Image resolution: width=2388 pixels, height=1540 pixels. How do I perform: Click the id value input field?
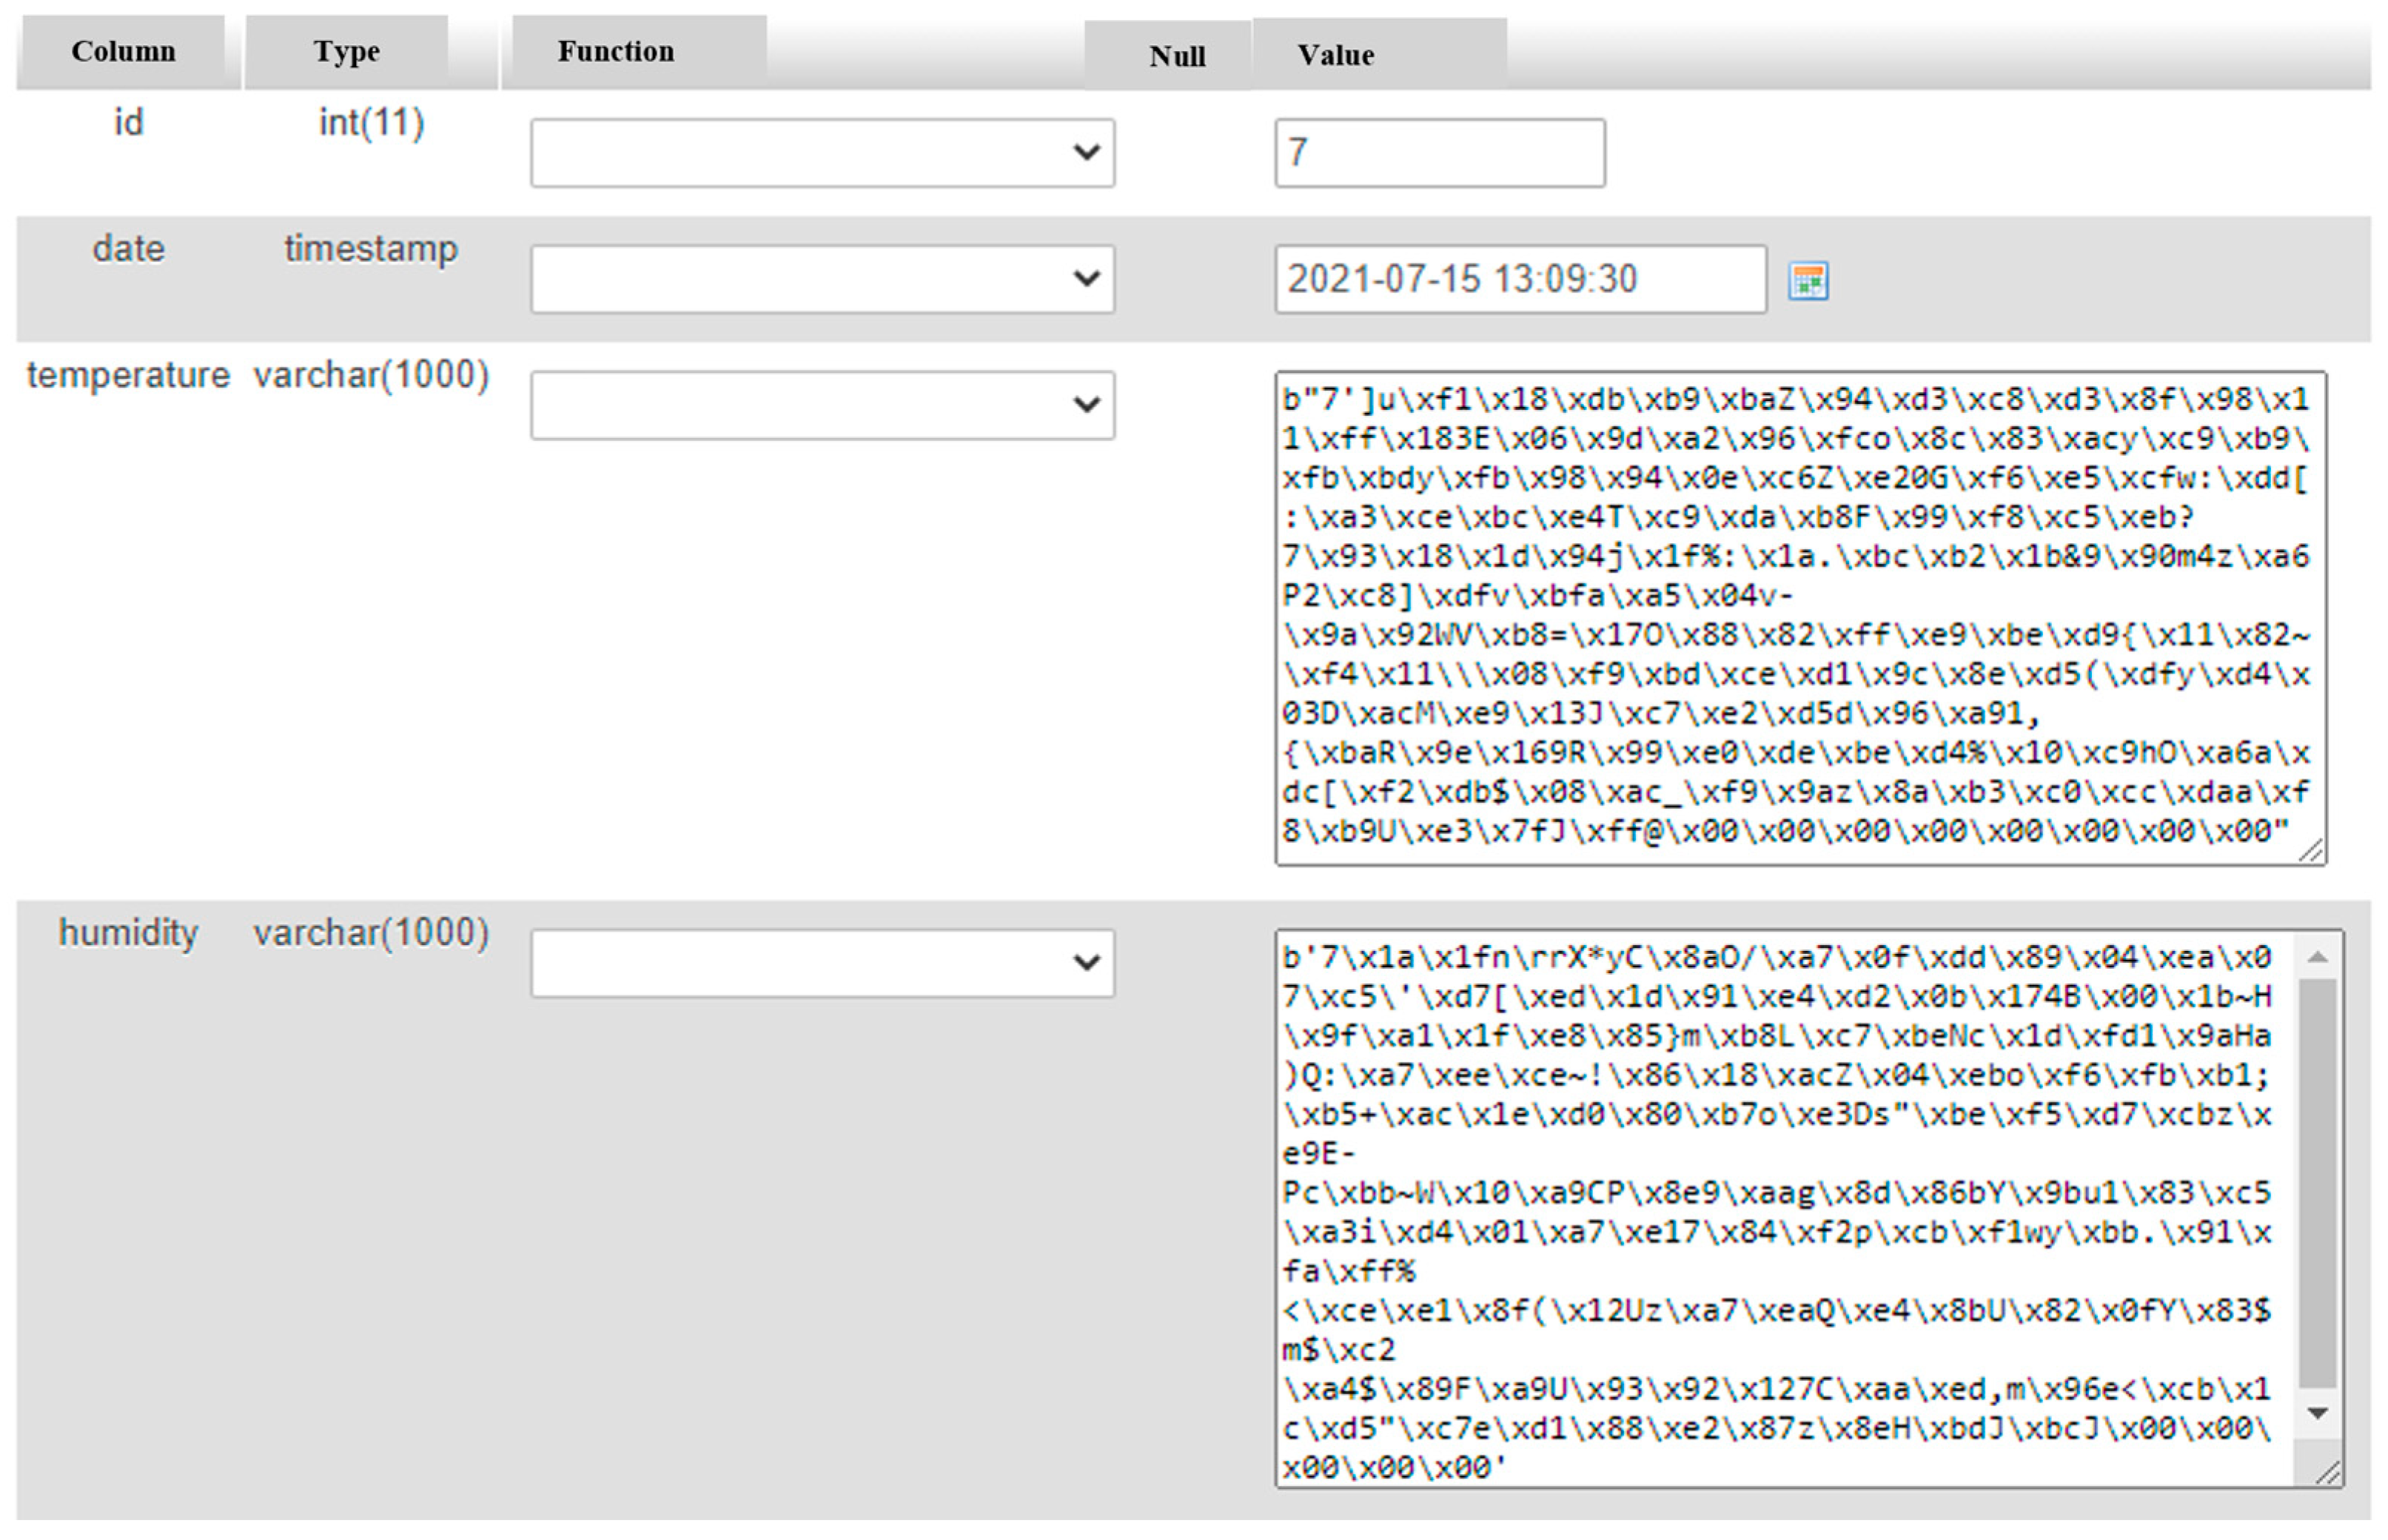pos(1439,153)
